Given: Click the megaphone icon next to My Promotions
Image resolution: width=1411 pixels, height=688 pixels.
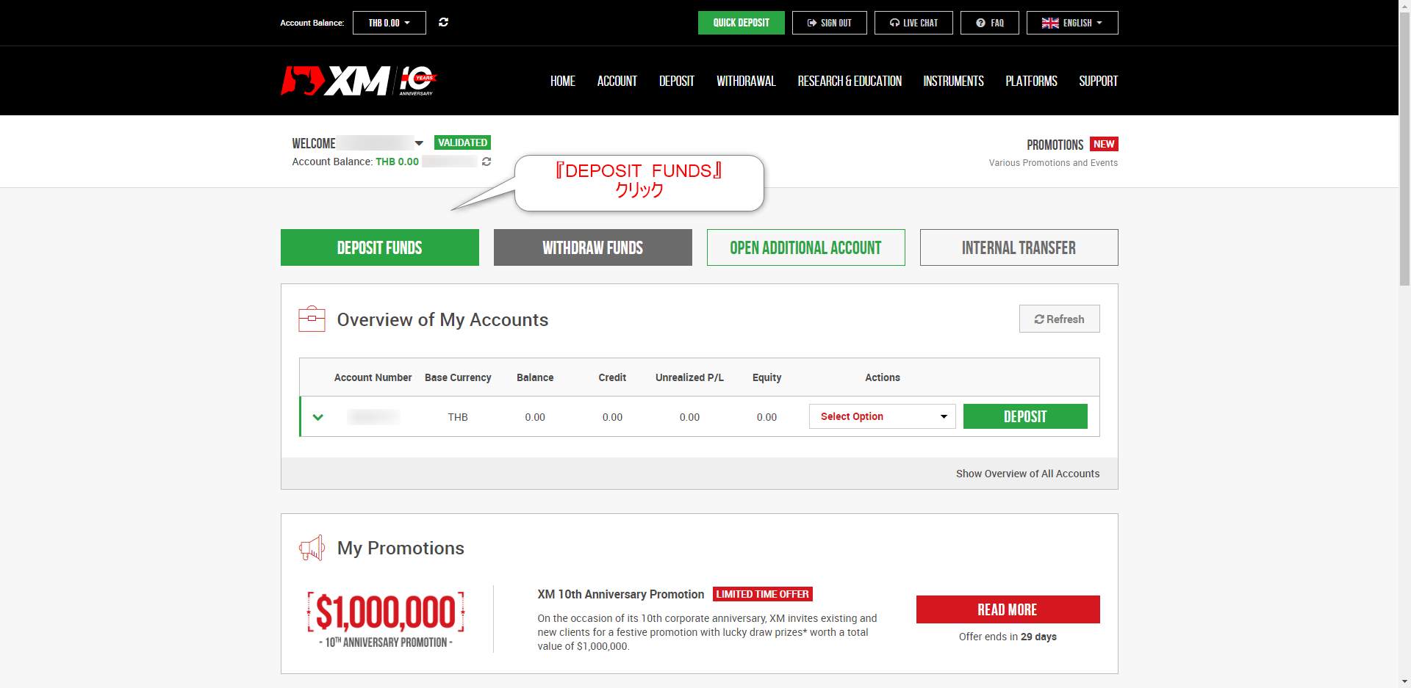Looking at the screenshot, I should click(312, 548).
